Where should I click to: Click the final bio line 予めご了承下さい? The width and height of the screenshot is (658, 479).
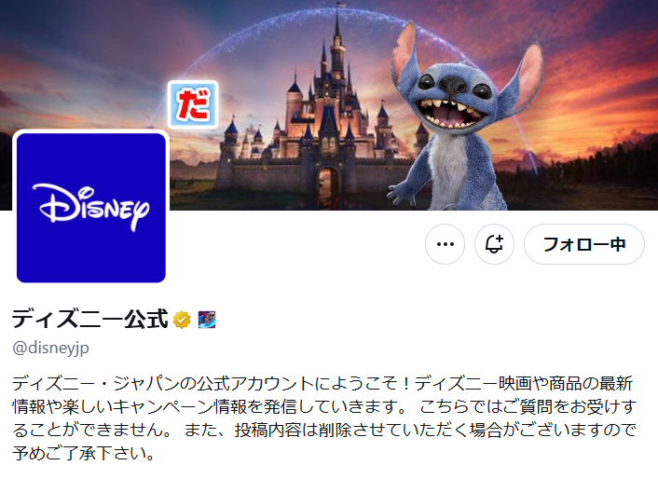pos(84,453)
